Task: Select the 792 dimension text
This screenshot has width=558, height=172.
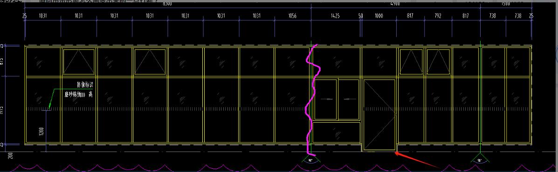Action: click(x=438, y=16)
